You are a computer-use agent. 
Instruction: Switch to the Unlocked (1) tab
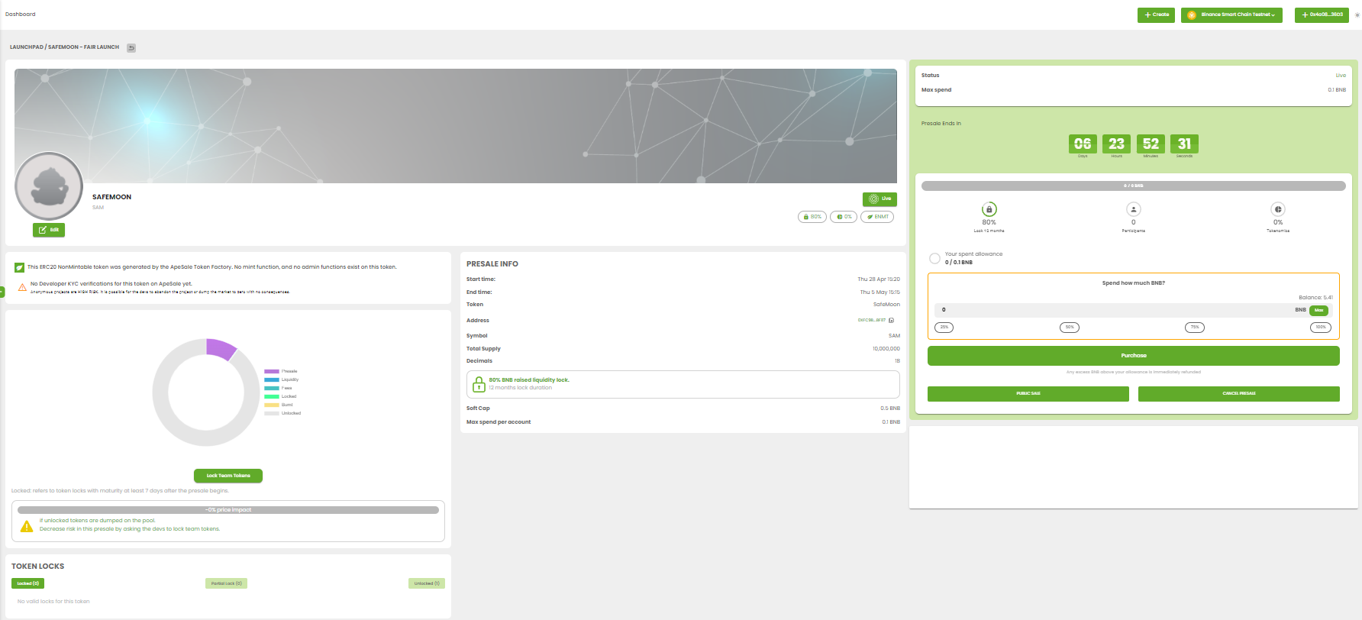tap(427, 583)
